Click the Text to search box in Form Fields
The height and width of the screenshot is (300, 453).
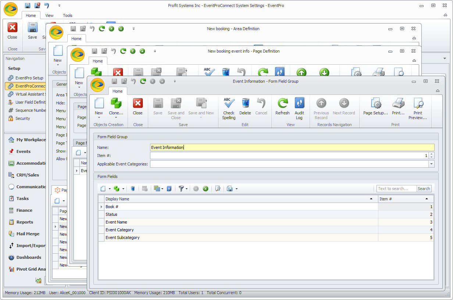(396, 189)
